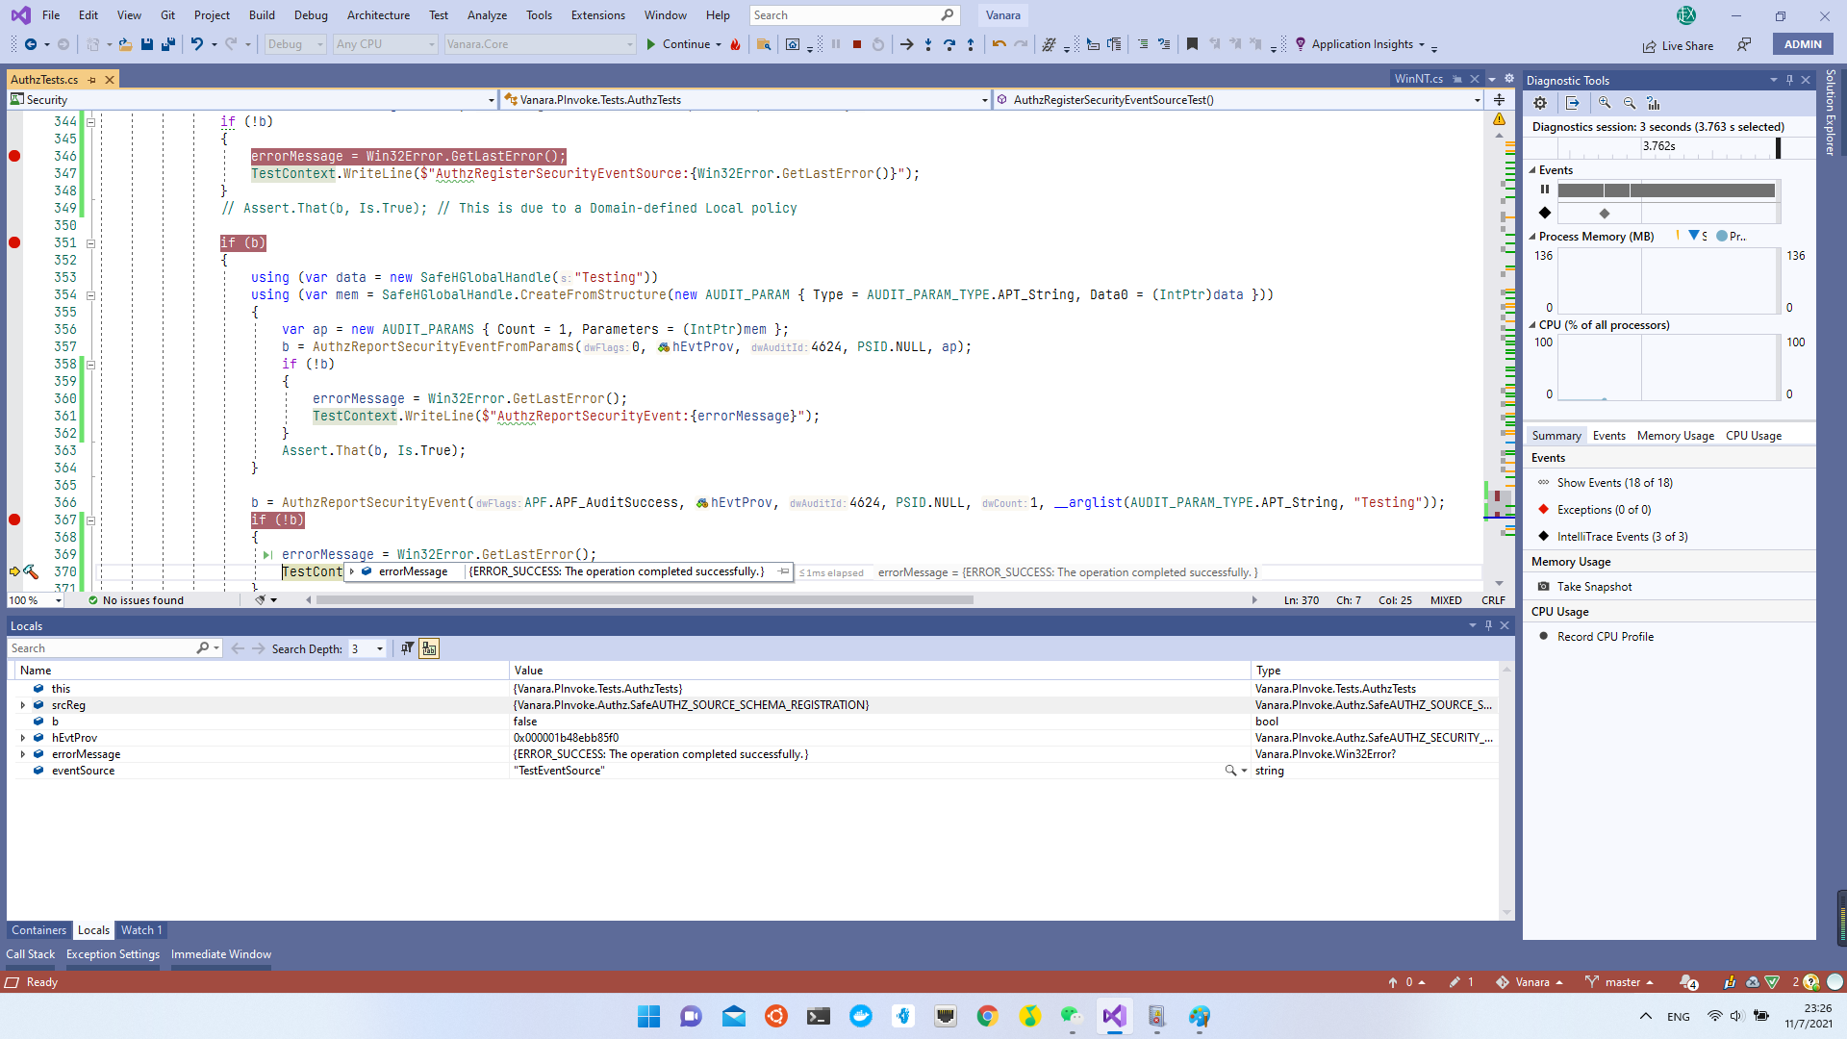Toggle auto-hide pin on Diagnostic Tools panel

1789,80
